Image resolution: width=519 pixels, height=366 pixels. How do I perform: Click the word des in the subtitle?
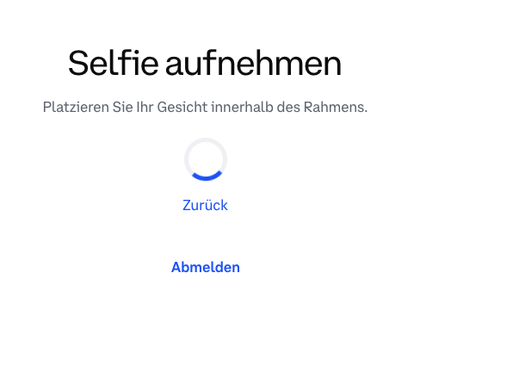point(288,108)
